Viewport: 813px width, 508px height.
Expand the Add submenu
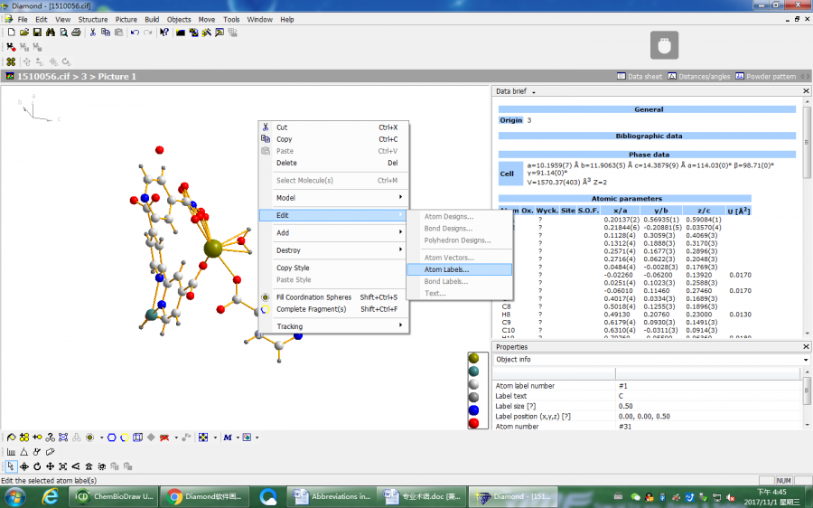click(334, 232)
